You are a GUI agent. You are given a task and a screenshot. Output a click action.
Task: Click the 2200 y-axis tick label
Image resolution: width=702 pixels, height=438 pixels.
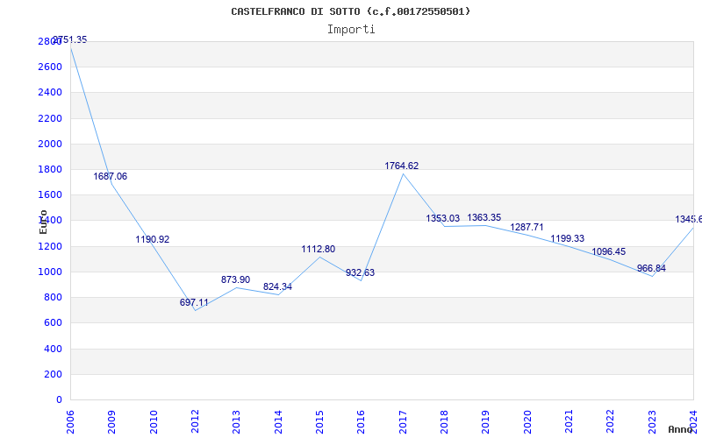pos(50,118)
